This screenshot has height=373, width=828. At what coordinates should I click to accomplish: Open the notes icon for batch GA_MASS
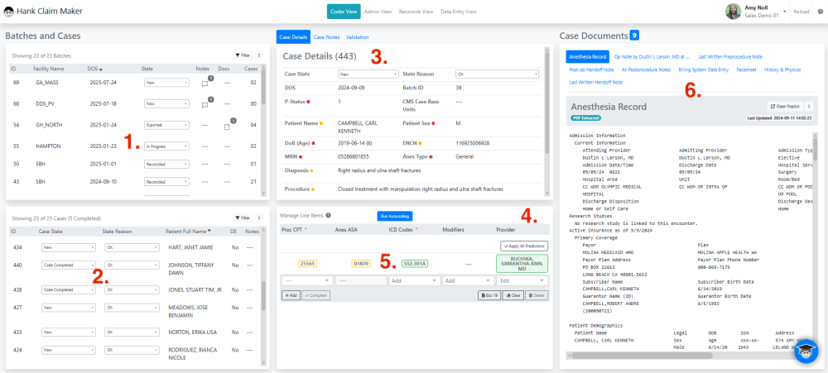pos(205,84)
